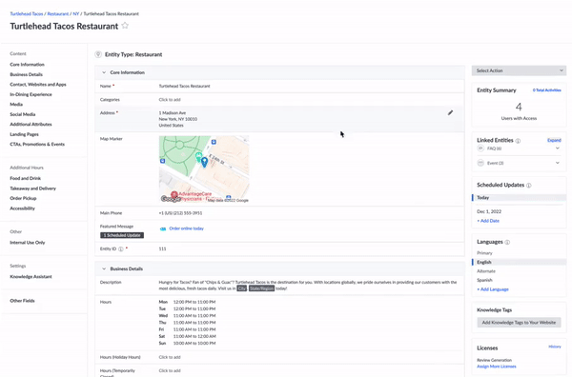
Task: Click Add Date link
Action: tap(488, 221)
